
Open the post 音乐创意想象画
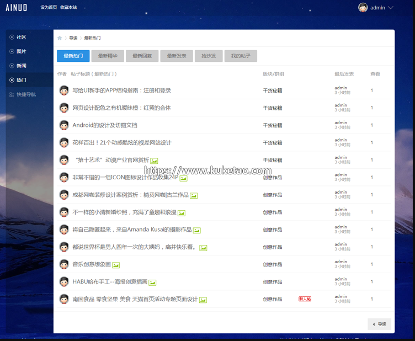(x=92, y=264)
